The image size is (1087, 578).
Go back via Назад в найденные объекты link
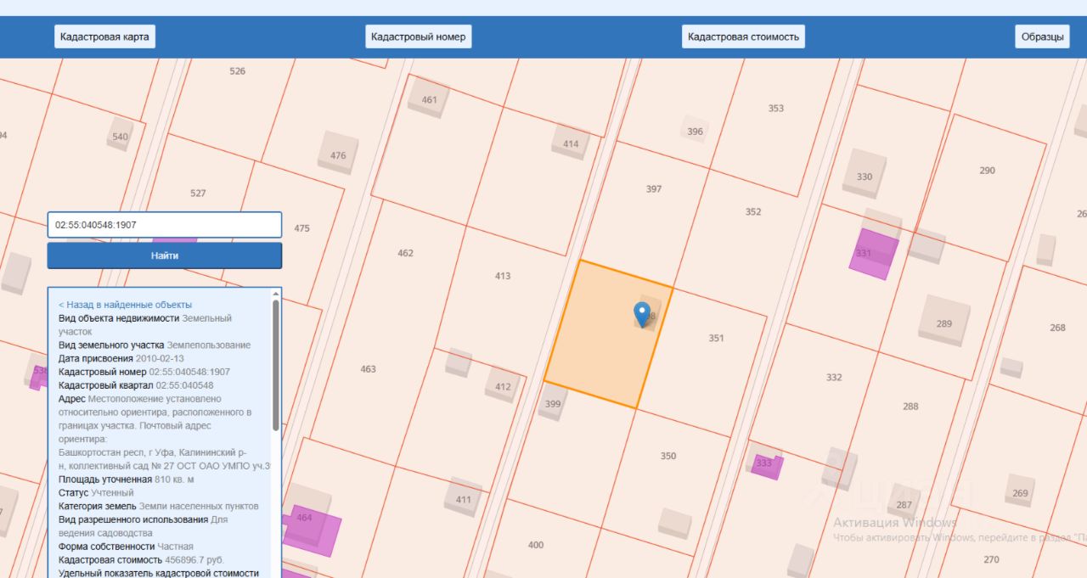[x=125, y=305]
